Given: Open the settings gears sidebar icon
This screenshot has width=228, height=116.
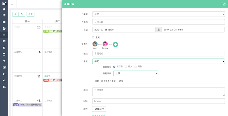Looking at the screenshot, I should [x=4, y=87].
